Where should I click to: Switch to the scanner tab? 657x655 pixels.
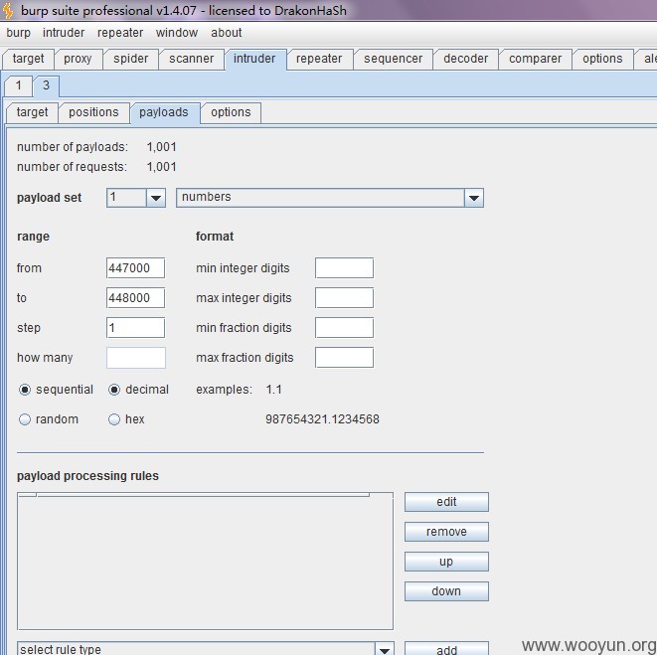tap(192, 59)
